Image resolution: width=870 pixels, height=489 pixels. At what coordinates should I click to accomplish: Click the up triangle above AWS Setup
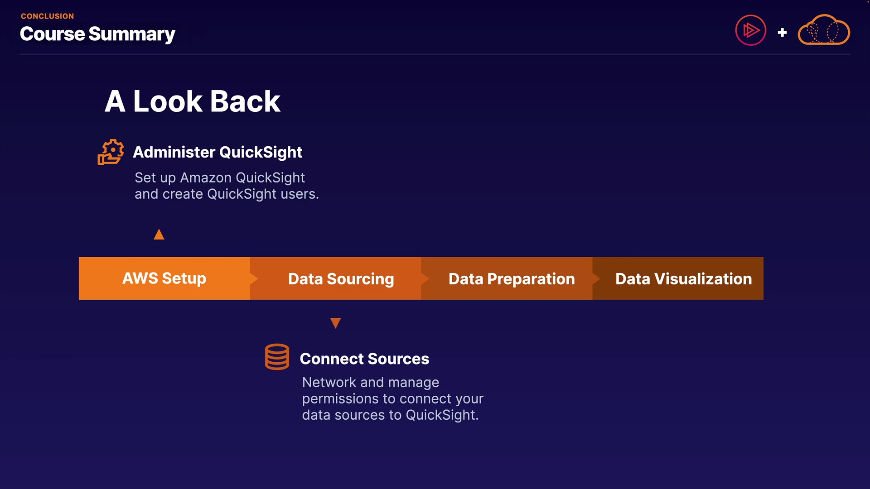pos(159,235)
